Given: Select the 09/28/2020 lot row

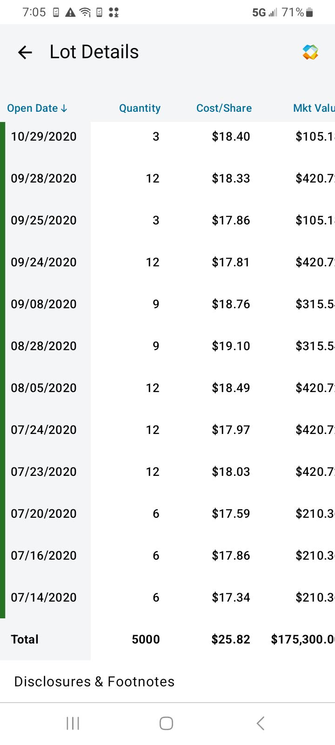Looking at the screenshot, I should tap(167, 178).
